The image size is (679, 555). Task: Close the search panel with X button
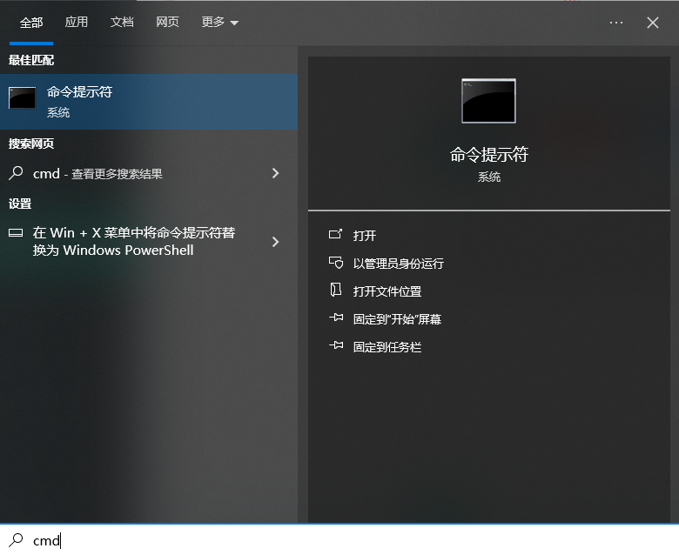653,23
